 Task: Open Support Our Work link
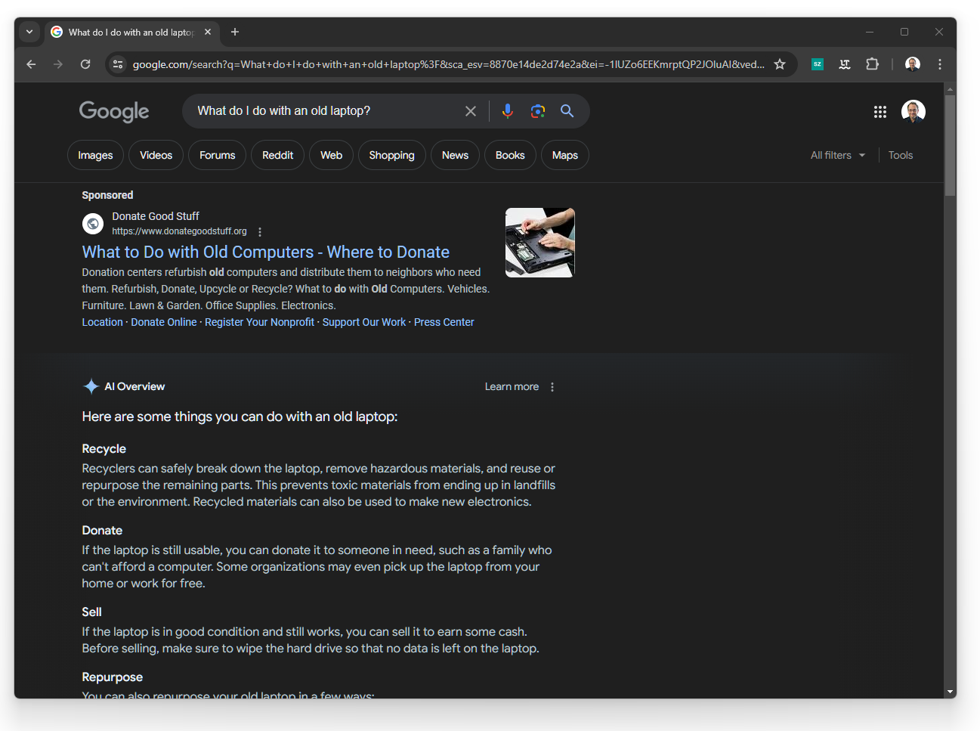coord(364,322)
